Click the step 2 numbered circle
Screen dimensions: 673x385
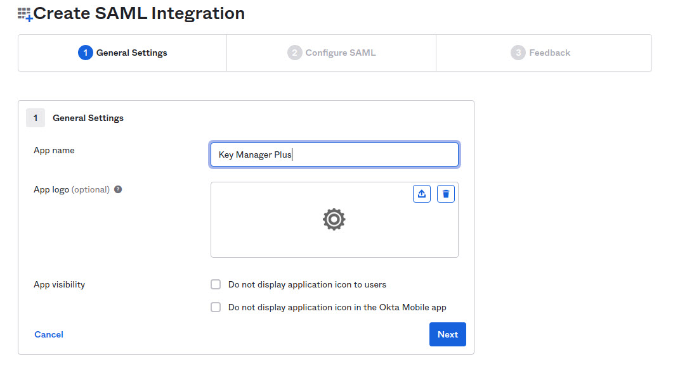click(294, 53)
